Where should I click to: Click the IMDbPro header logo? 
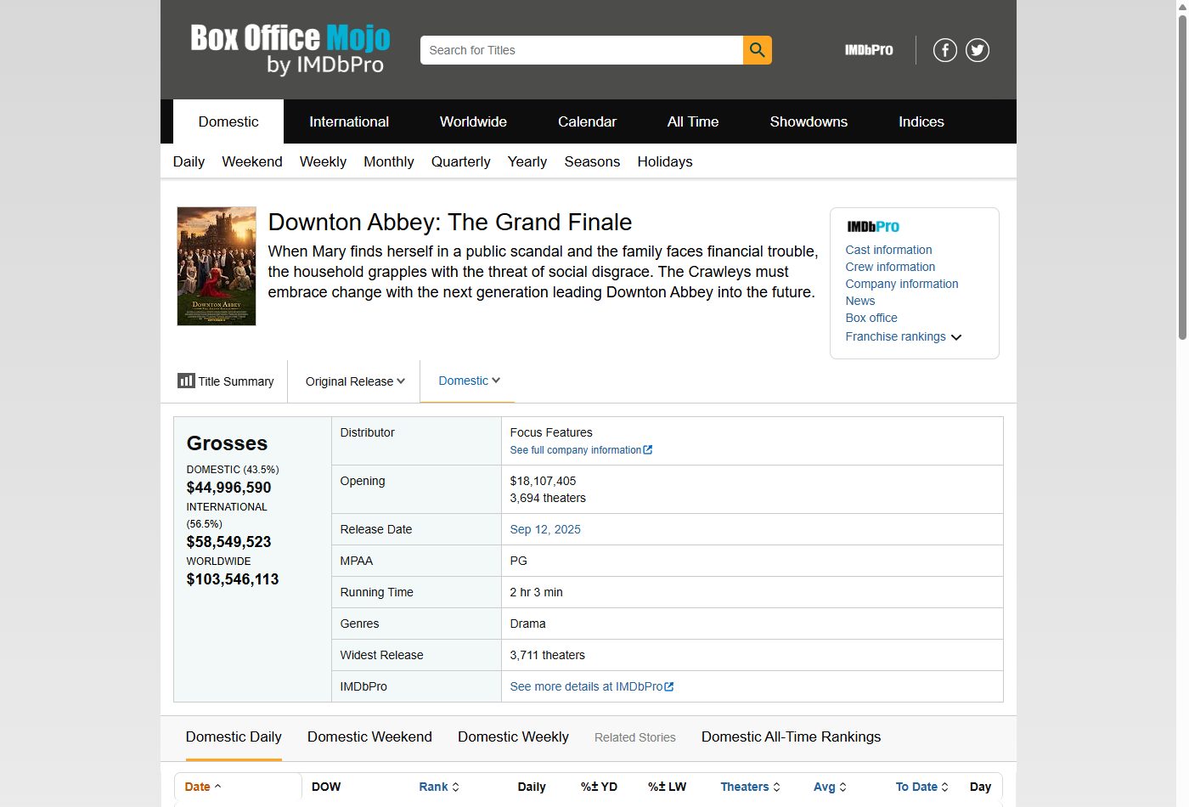point(869,50)
